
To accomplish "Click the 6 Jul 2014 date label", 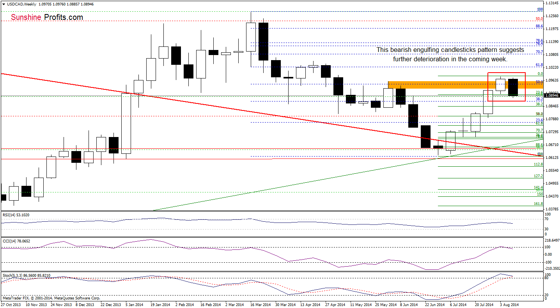I will (458, 304).
